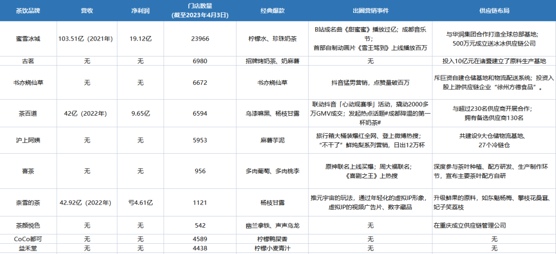The width and height of the screenshot is (556, 254).
Task: Click the 柠檬小麦青汁 cell
Action: tap(272, 248)
